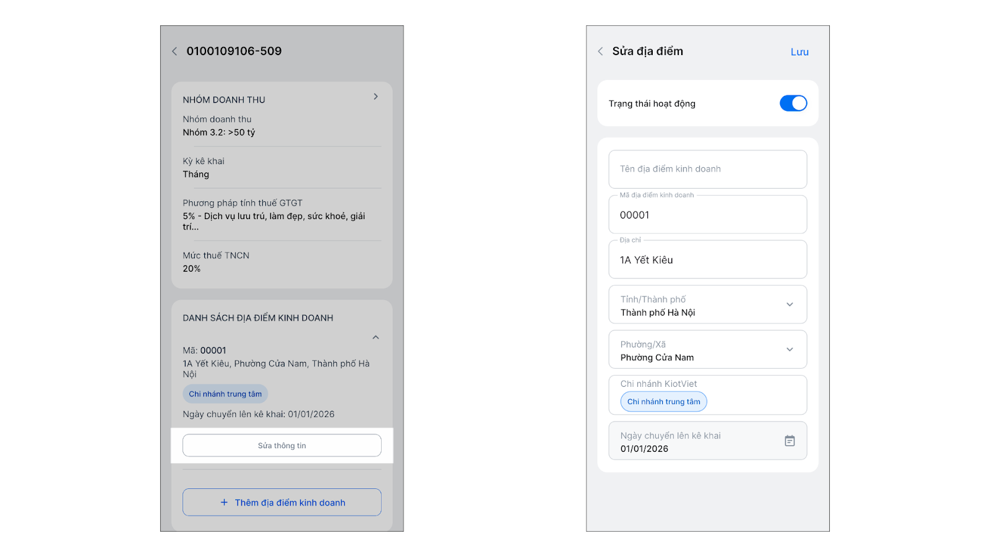Click Chi nhánh trung tâm tag in location list
Image resolution: width=990 pixels, height=557 pixels.
coord(225,394)
